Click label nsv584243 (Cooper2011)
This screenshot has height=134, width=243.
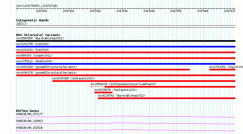34,55
